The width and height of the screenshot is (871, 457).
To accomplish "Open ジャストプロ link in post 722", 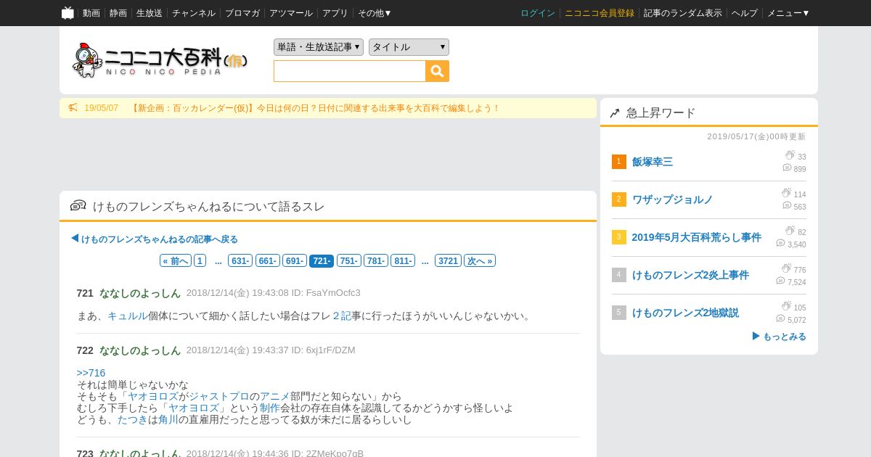I will (x=219, y=396).
